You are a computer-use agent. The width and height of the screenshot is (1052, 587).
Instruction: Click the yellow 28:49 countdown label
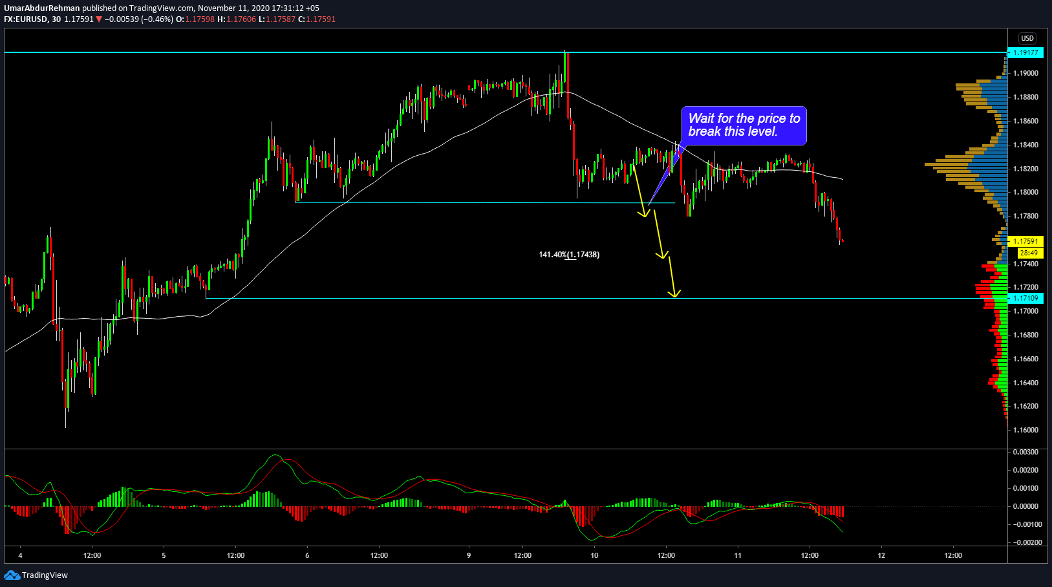[1029, 253]
